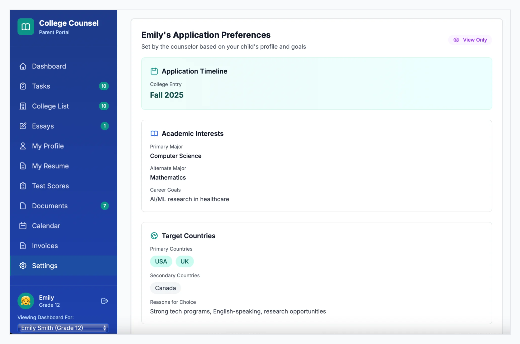Click the logout arrow icon beside Emily
This screenshot has height=344, width=520.
(x=104, y=301)
